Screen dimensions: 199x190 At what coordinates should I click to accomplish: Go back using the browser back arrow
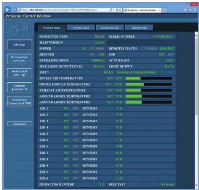pyautogui.click(x=7, y=10)
